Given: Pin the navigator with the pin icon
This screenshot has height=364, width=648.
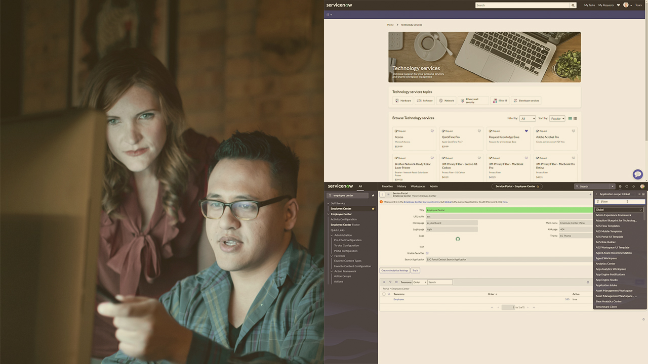Looking at the screenshot, I should (373, 195).
